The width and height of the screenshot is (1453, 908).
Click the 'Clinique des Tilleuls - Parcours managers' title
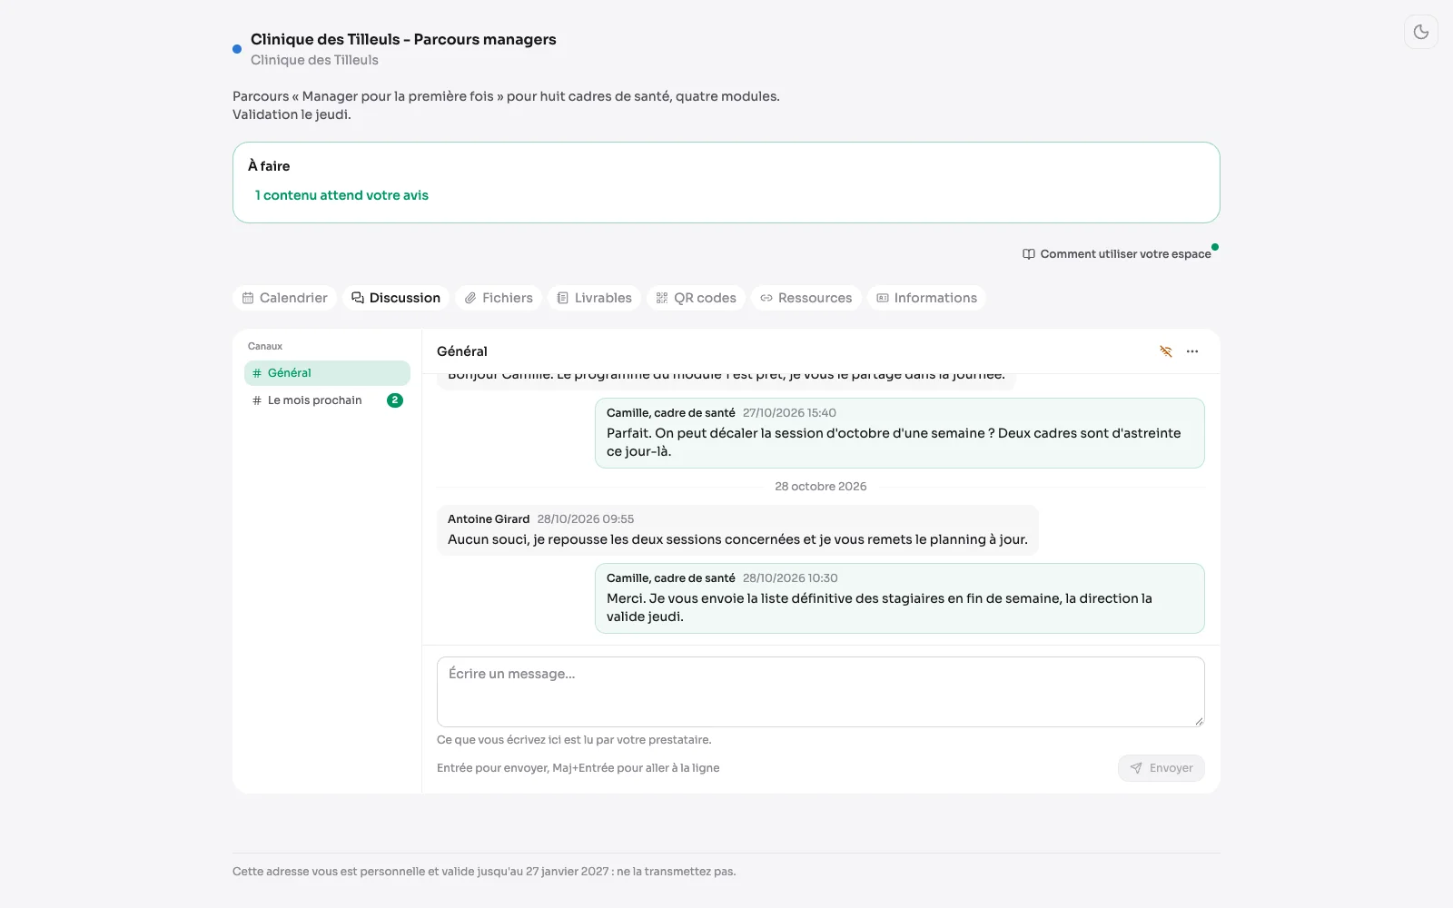tap(403, 40)
